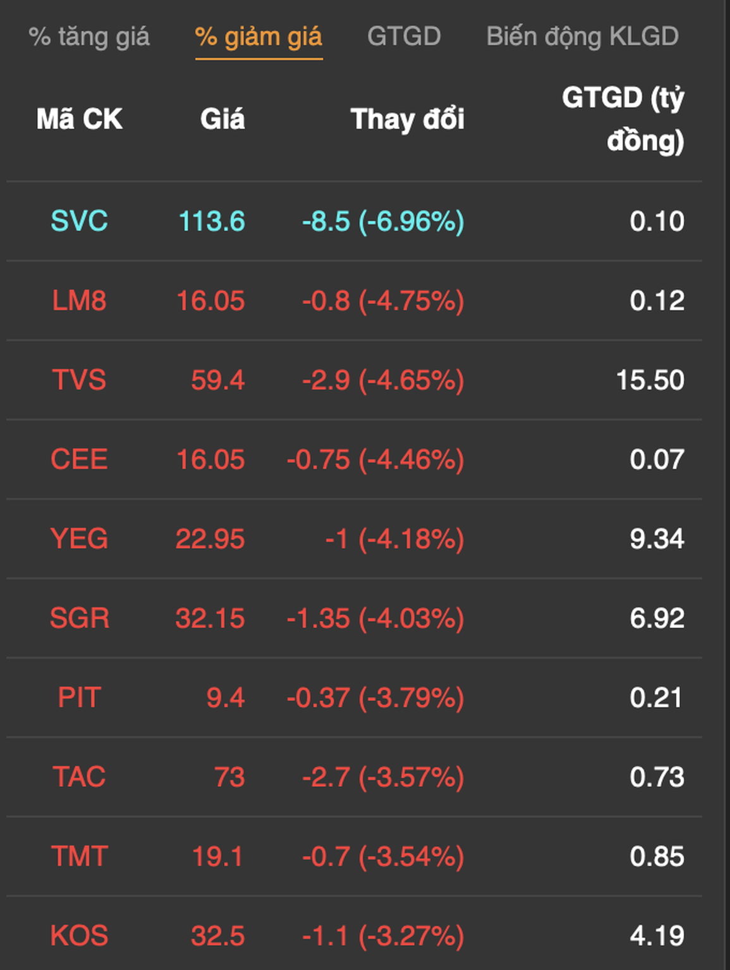Open the SGR stock ticker
Image resolution: width=730 pixels, height=970 pixels.
pos(79,618)
